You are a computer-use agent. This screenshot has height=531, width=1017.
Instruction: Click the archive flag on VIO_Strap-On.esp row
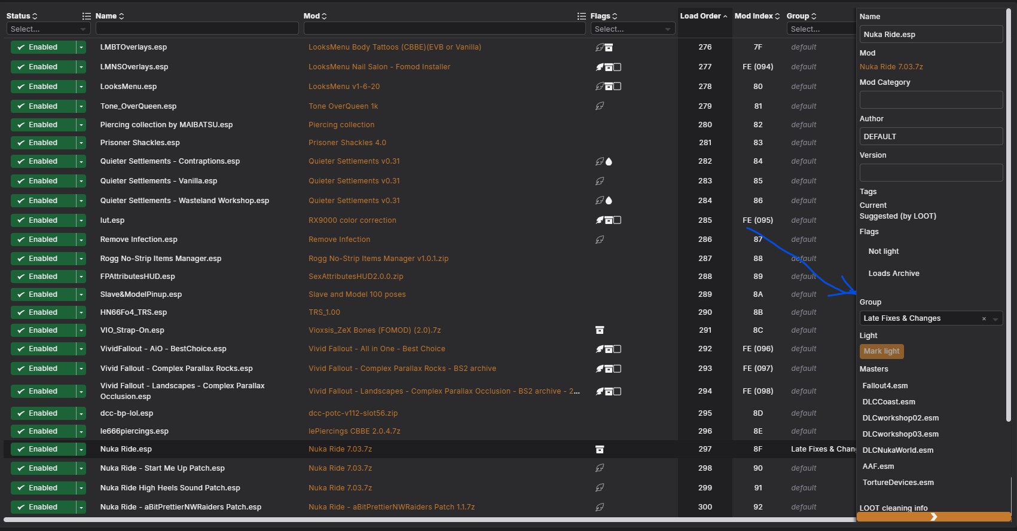pyautogui.click(x=600, y=330)
